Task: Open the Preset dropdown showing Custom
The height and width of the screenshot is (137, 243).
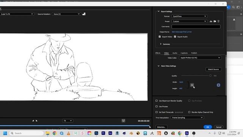Action: click(189, 21)
